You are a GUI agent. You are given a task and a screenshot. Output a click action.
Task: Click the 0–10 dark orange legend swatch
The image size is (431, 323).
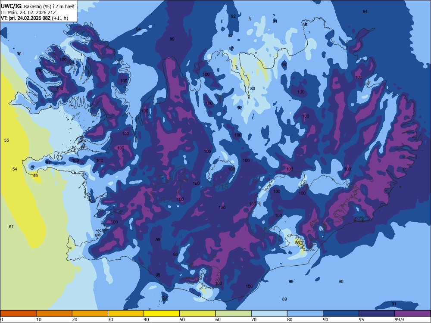coord(19,314)
